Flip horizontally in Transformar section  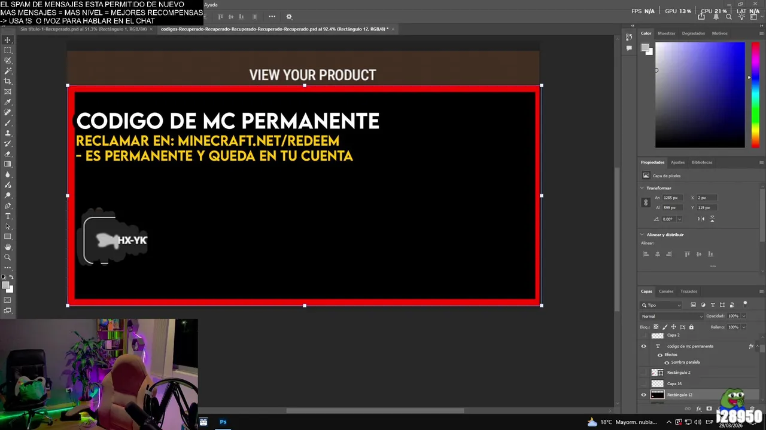[x=701, y=219]
